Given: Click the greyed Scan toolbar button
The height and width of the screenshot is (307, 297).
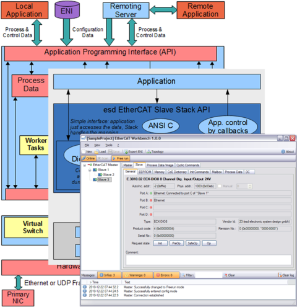Looking at the screenshot, I should (104, 158).
